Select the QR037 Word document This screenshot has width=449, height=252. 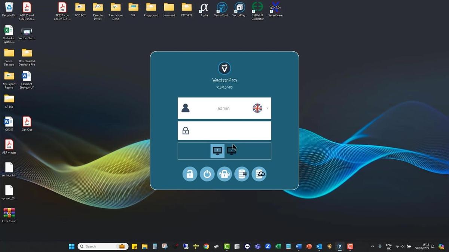[x=9, y=124]
